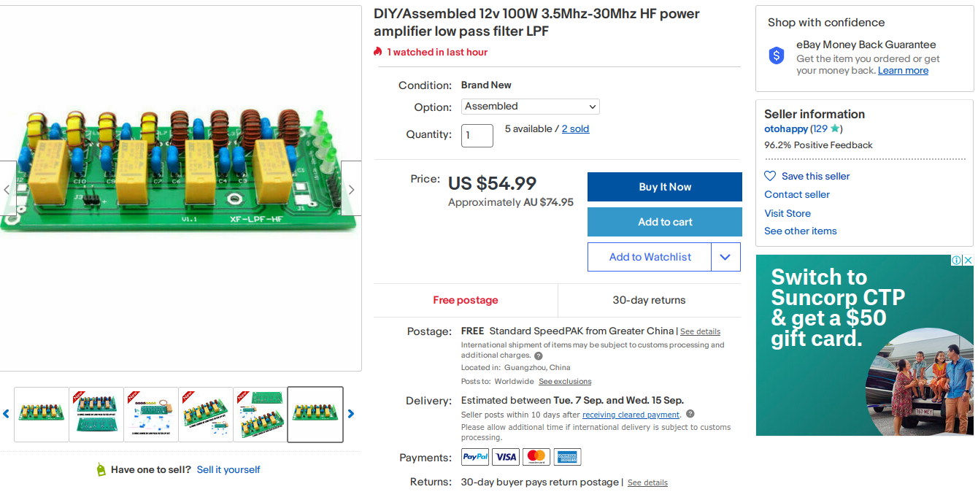Select the last product thumbnail
The width and height of the screenshot is (978, 500).
pos(315,414)
